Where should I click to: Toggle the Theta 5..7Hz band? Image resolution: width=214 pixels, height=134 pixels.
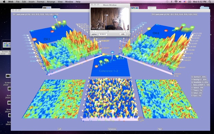coord(197,90)
